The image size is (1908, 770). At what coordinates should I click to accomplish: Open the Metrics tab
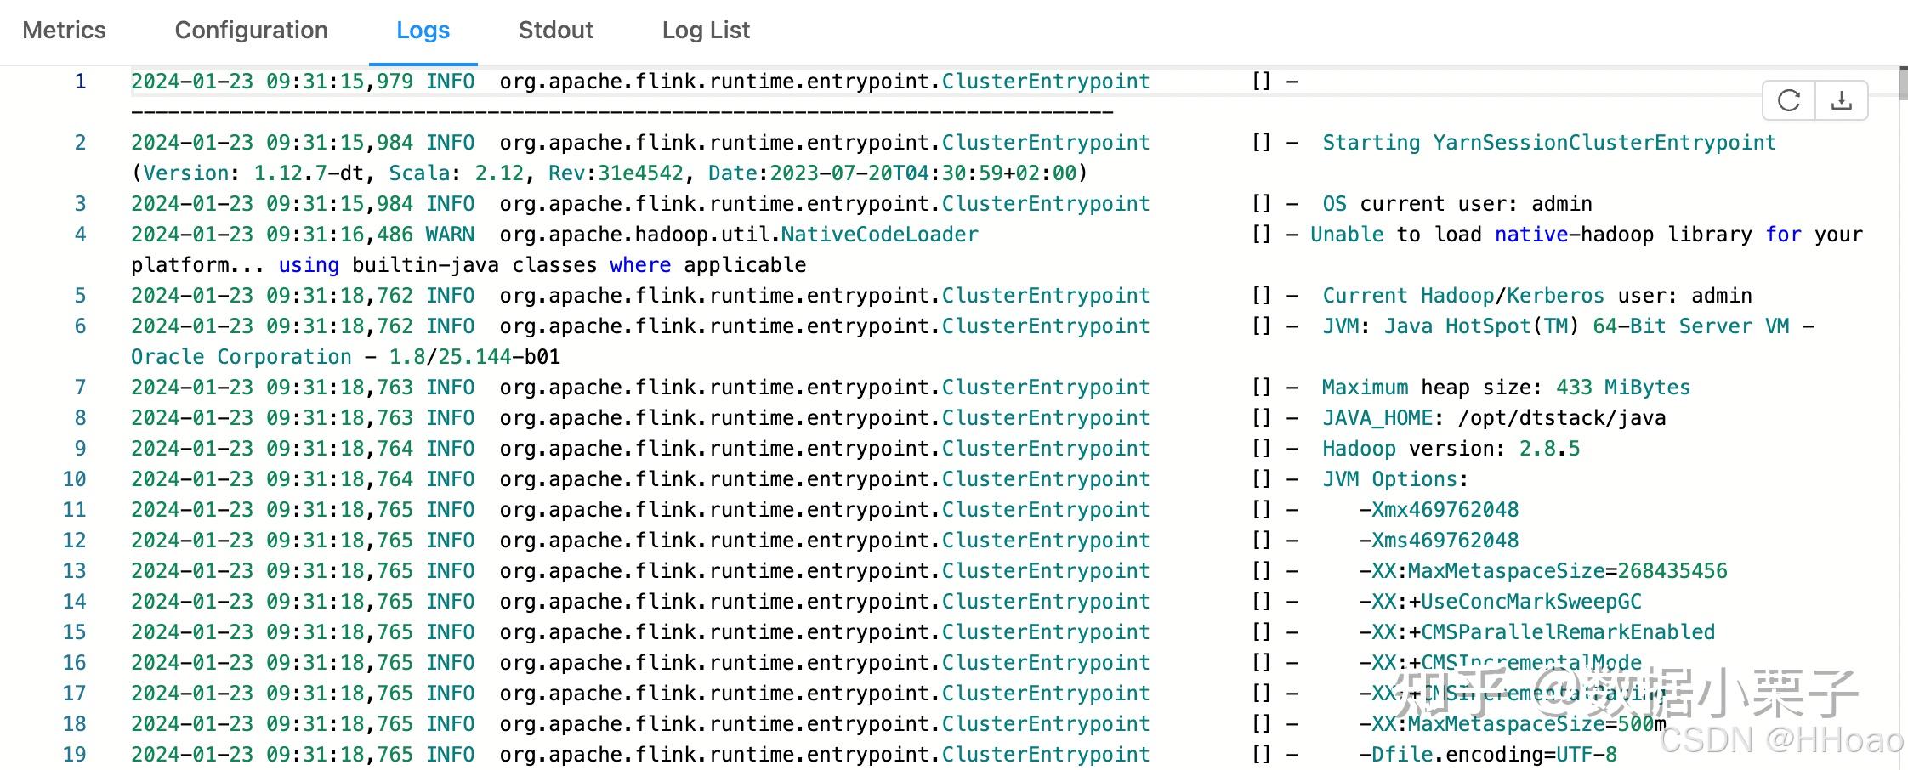tap(64, 31)
